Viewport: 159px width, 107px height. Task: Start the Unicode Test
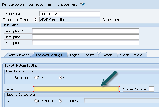tap(67, 4)
